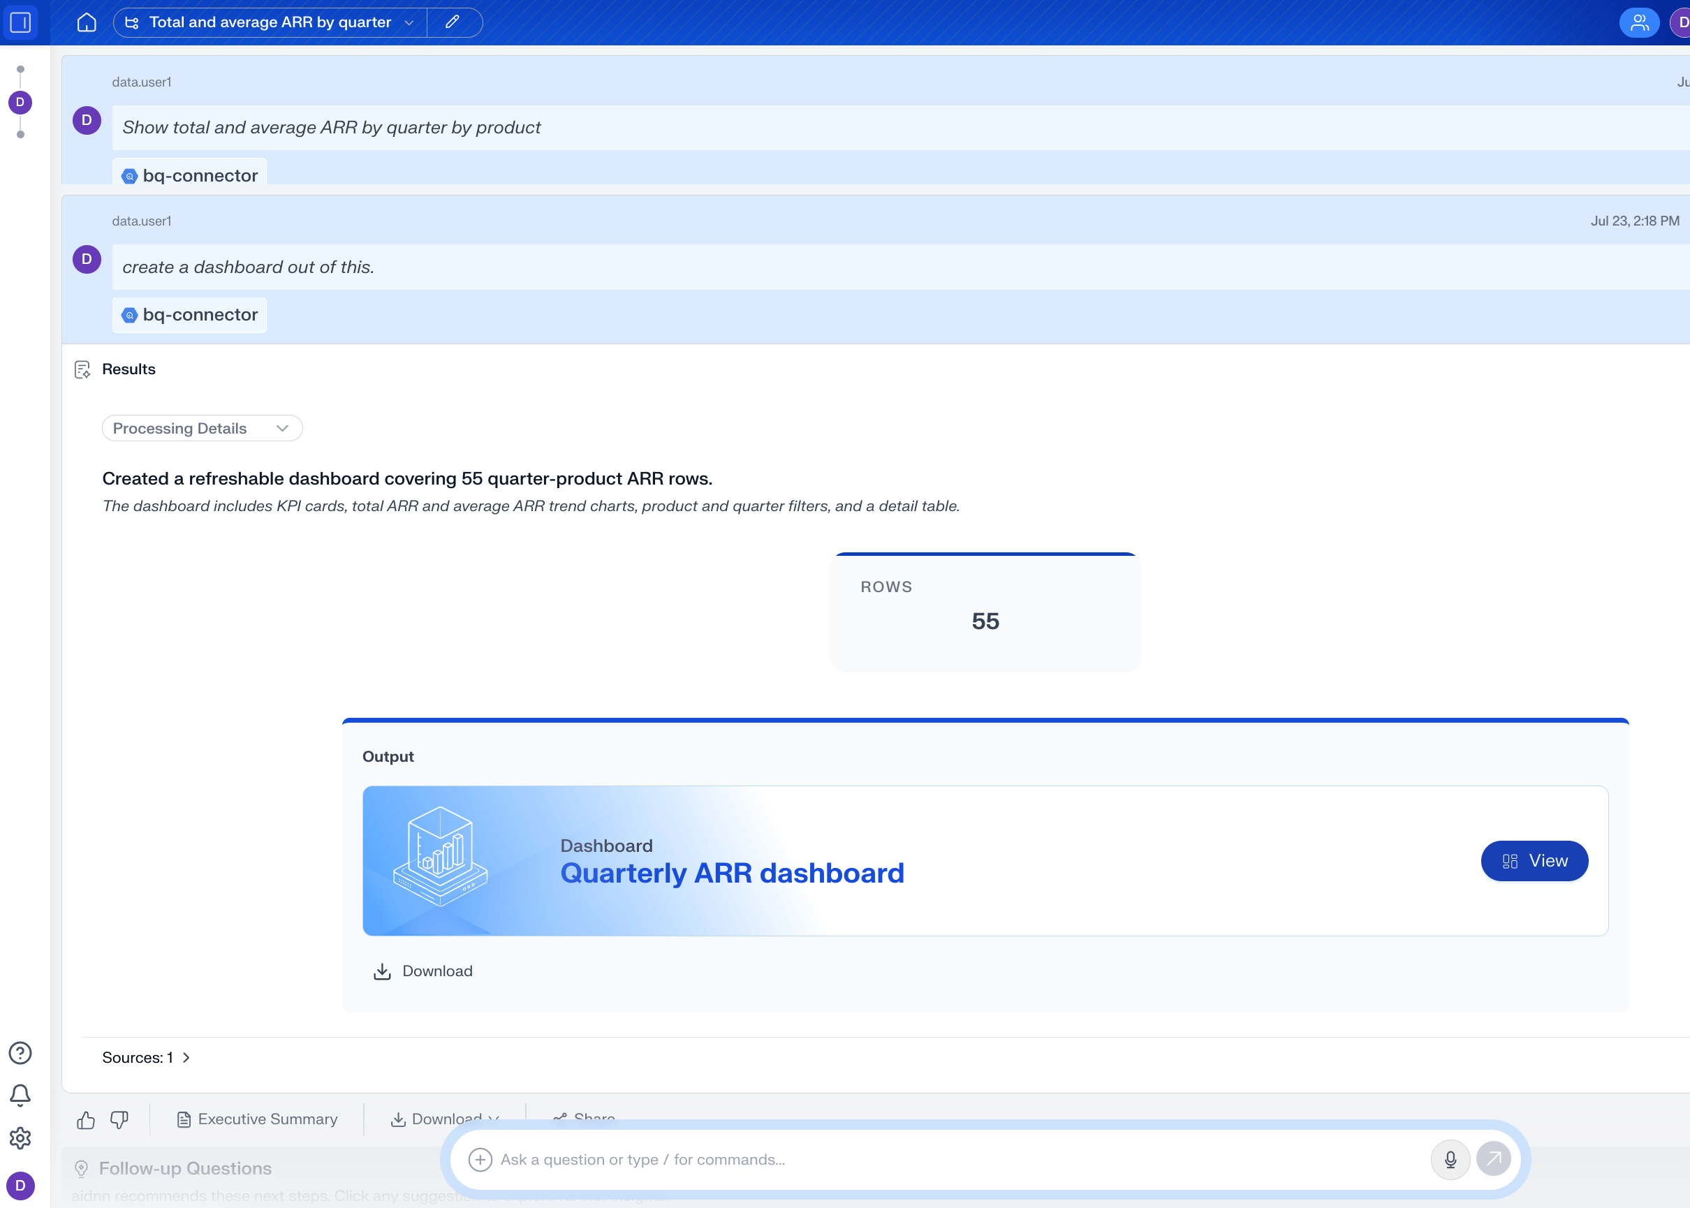1690x1208 pixels.
Task: Edit title with the pencil icon
Action: 453,22
